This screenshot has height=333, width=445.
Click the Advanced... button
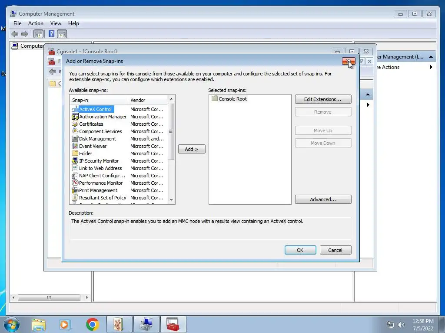pos(323,199)
